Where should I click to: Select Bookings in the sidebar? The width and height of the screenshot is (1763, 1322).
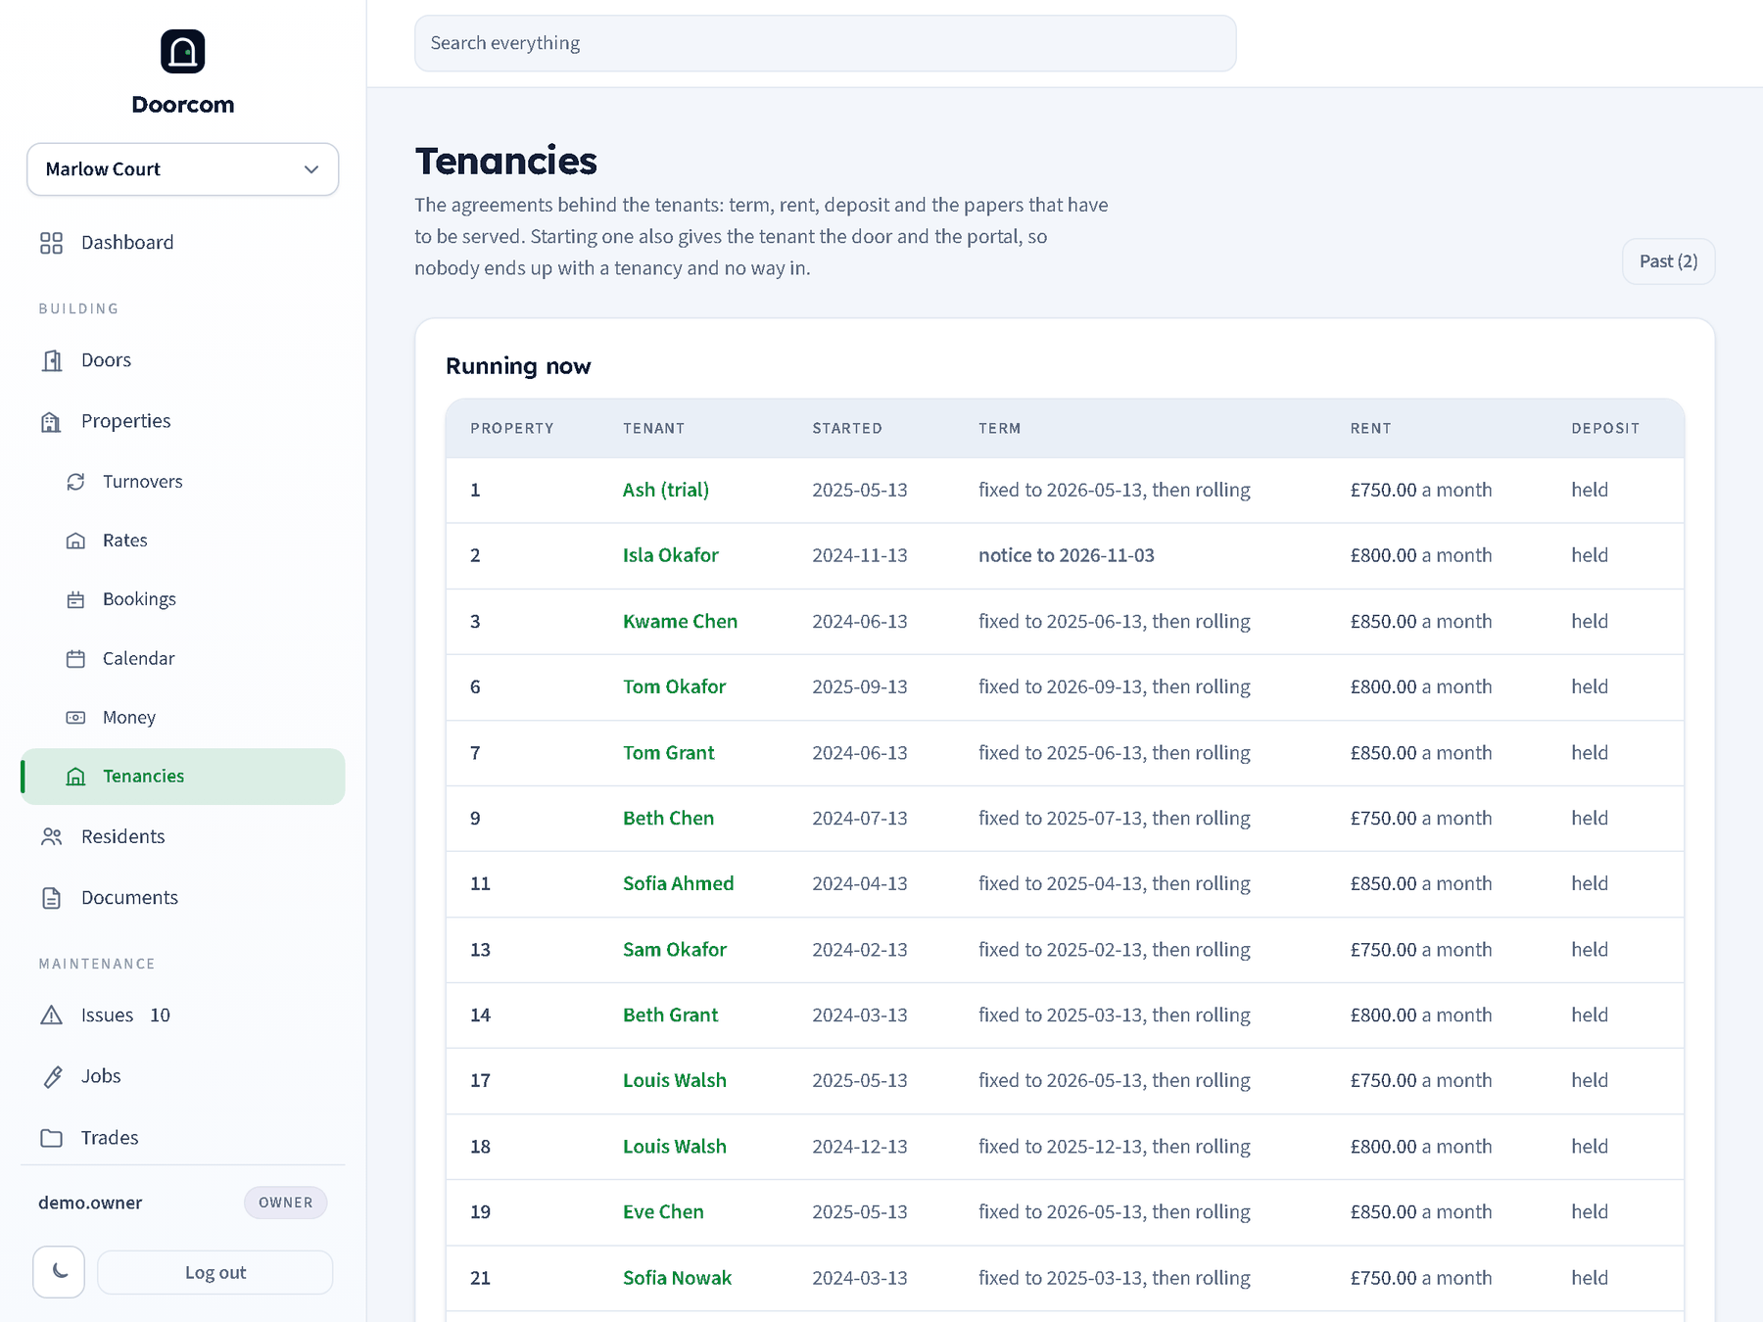pos(183,599)
